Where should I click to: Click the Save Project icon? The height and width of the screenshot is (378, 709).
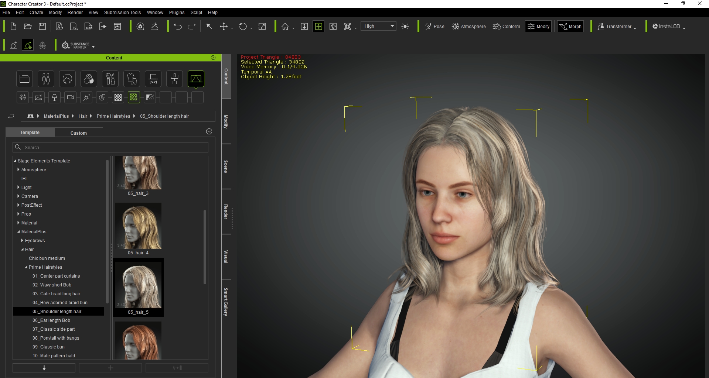(42, 26)
